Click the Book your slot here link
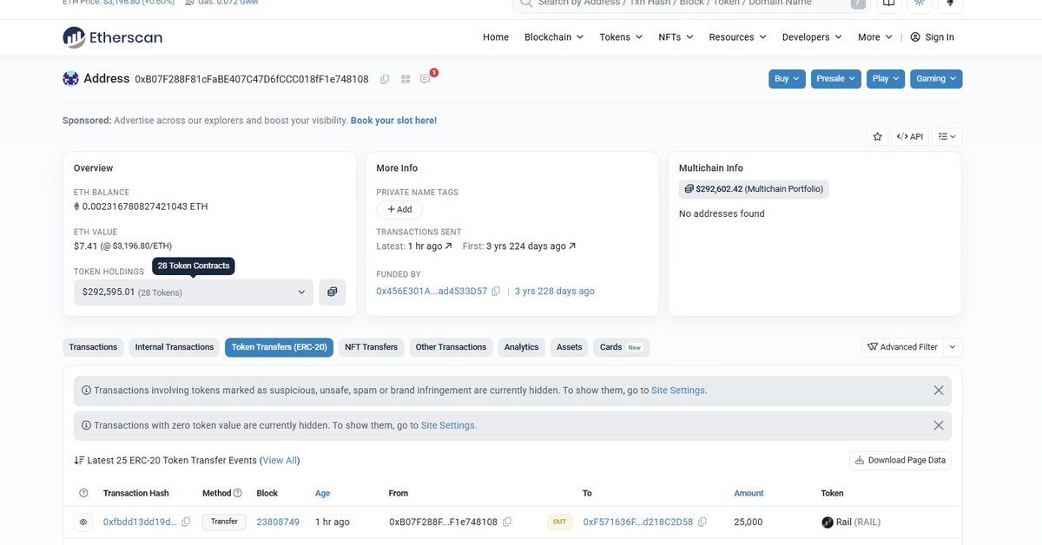 pos(393,120)
